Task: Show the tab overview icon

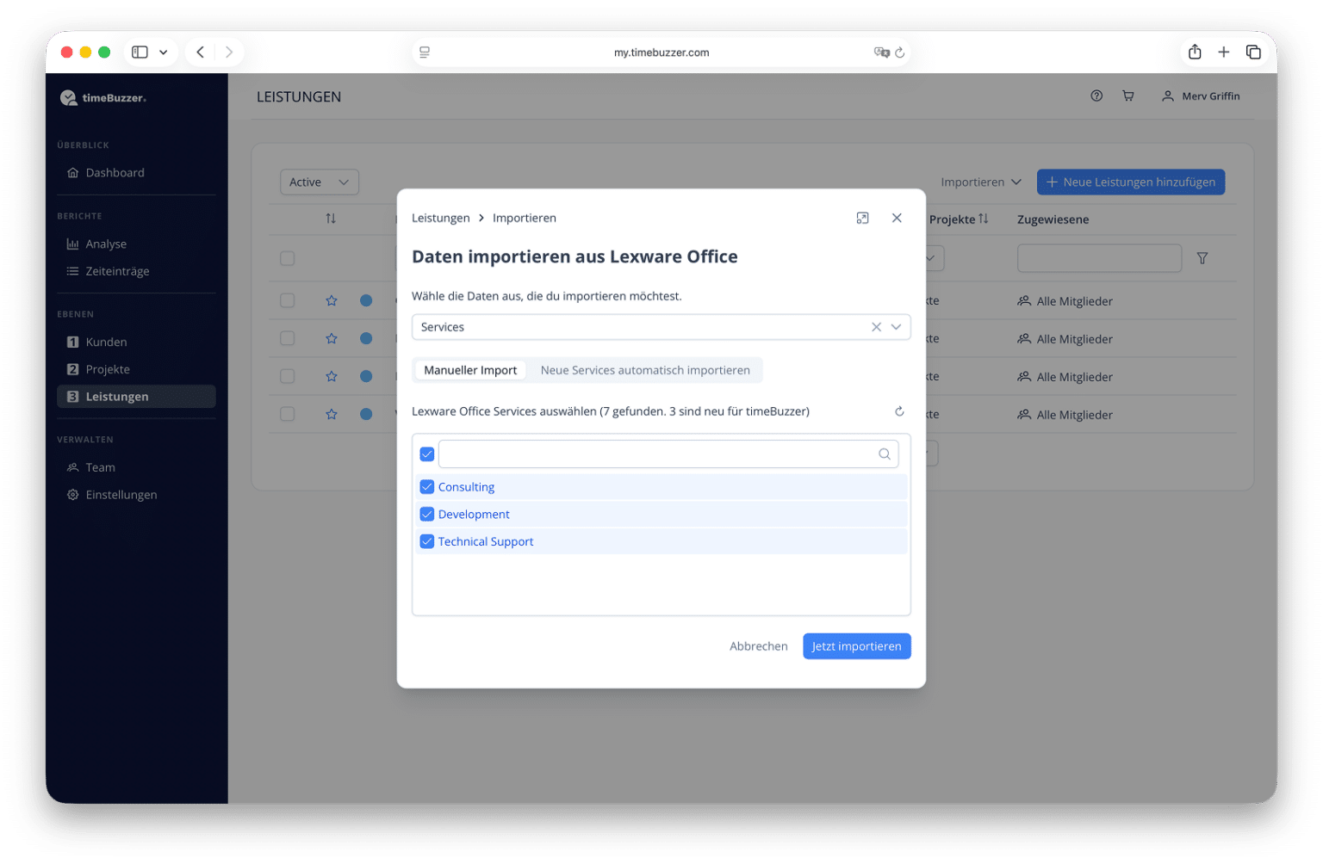Action: (1253, 52)
